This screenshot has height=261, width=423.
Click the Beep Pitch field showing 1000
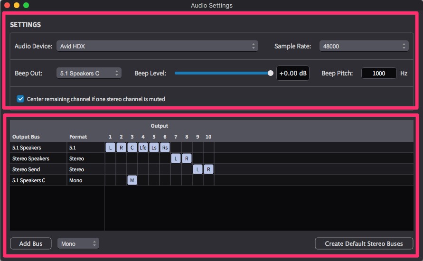click(379, 73)
